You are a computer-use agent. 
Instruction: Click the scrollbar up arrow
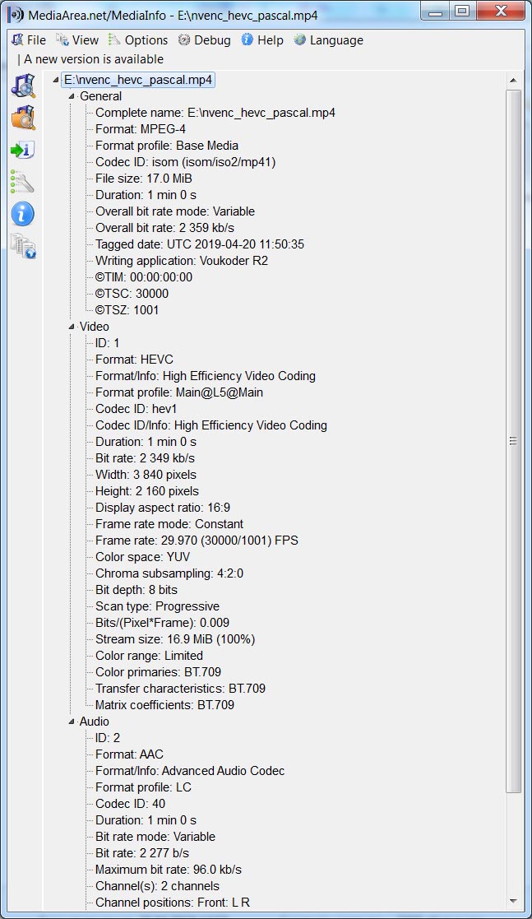point(513,81)
